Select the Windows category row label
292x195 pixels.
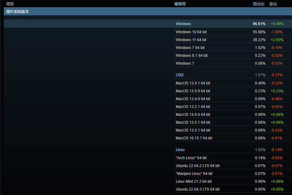click(183, 24)
